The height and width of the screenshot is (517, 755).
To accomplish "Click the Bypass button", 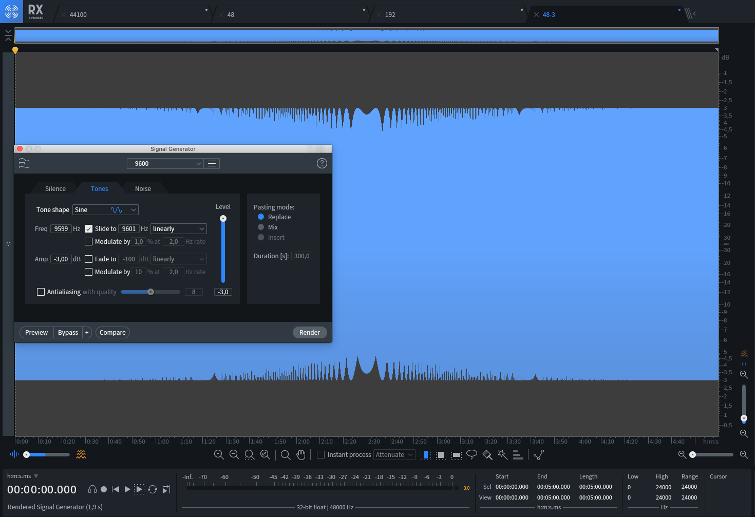I will (x=68, y=333).
